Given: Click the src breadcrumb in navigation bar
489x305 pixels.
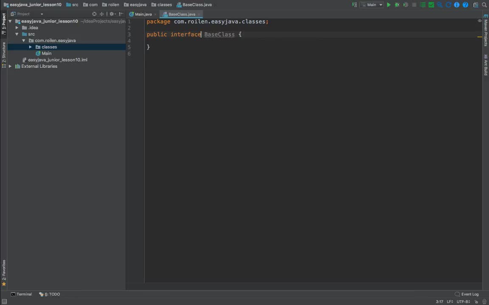Looking at the screenshot, I should coord(72,5).
